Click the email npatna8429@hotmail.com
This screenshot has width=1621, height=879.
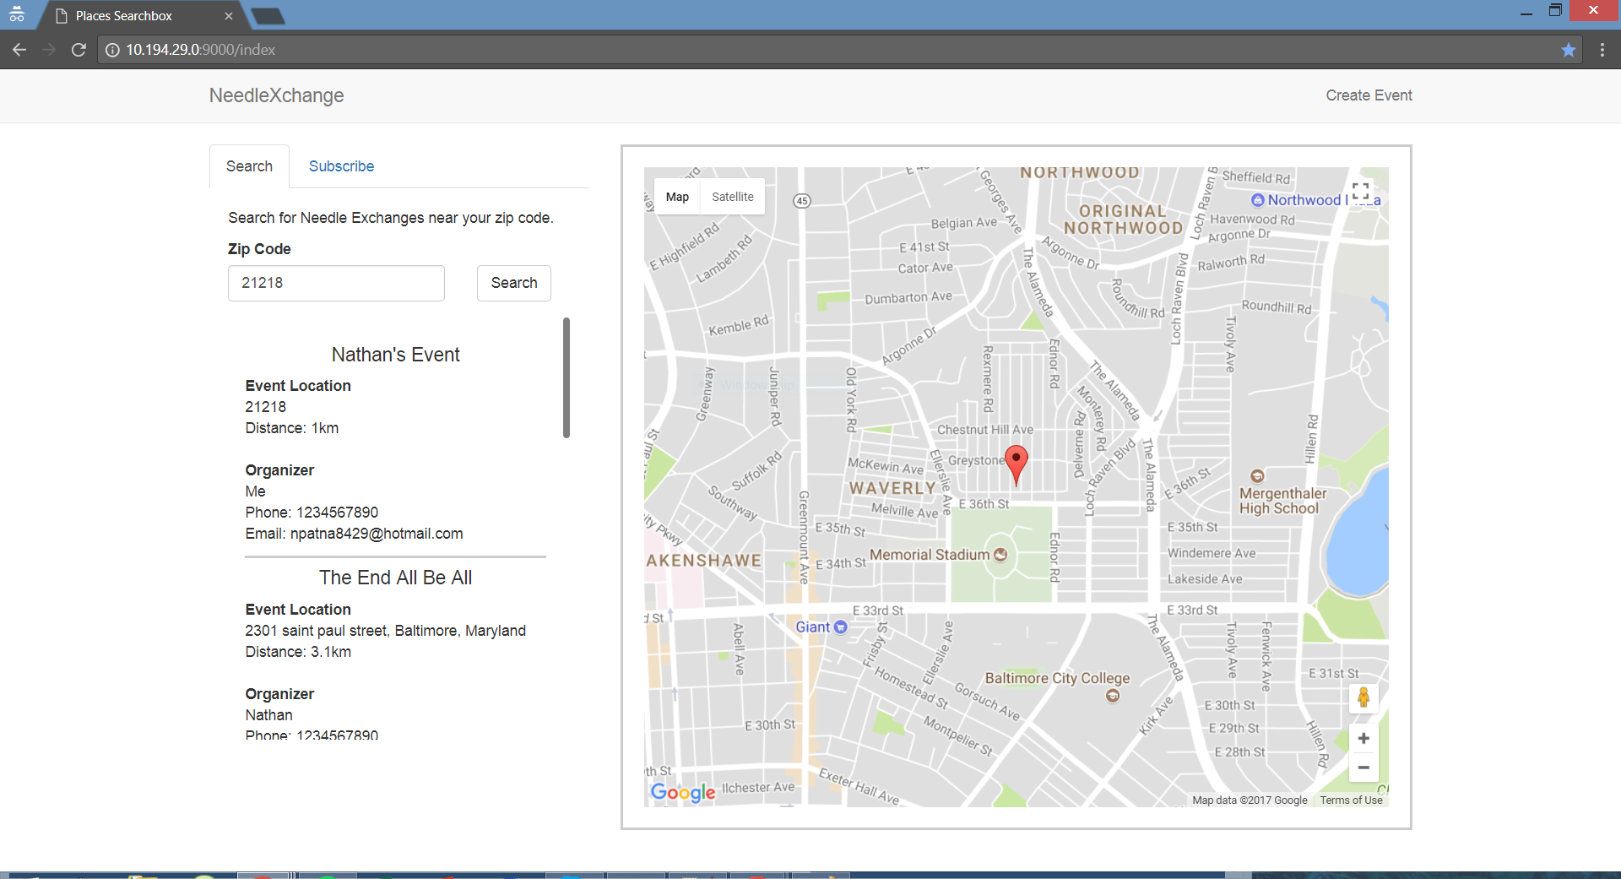(377, 534)
